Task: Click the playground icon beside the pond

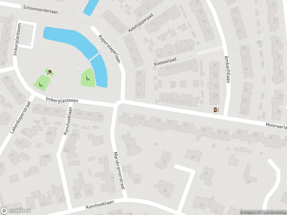Action: coord(88,78)
